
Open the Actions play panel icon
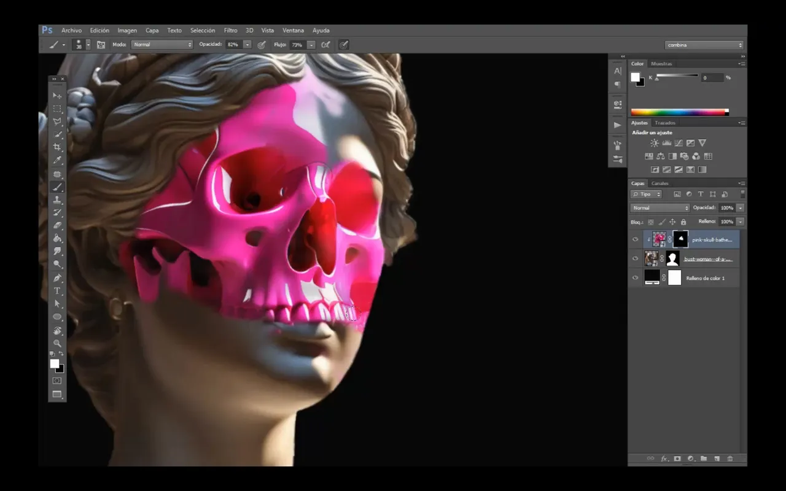coord(618,125)
